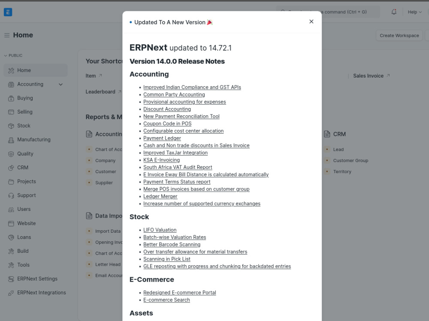429x321 pixels.
Task: Open the LIFO Valuation link
Action: pos(160,230)
